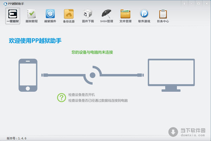
Task: Open the 文件管理 file manager icon
Action: [x=126, y=16]
